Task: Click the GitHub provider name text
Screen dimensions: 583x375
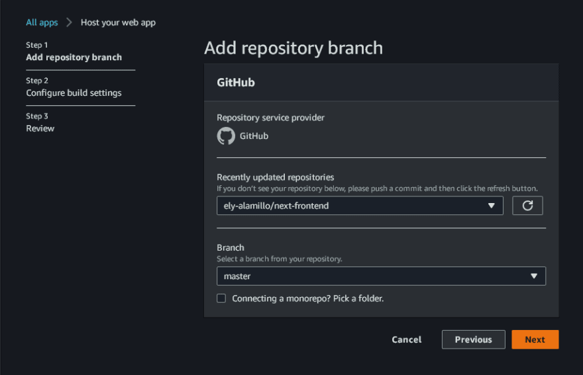Action: 254,136
